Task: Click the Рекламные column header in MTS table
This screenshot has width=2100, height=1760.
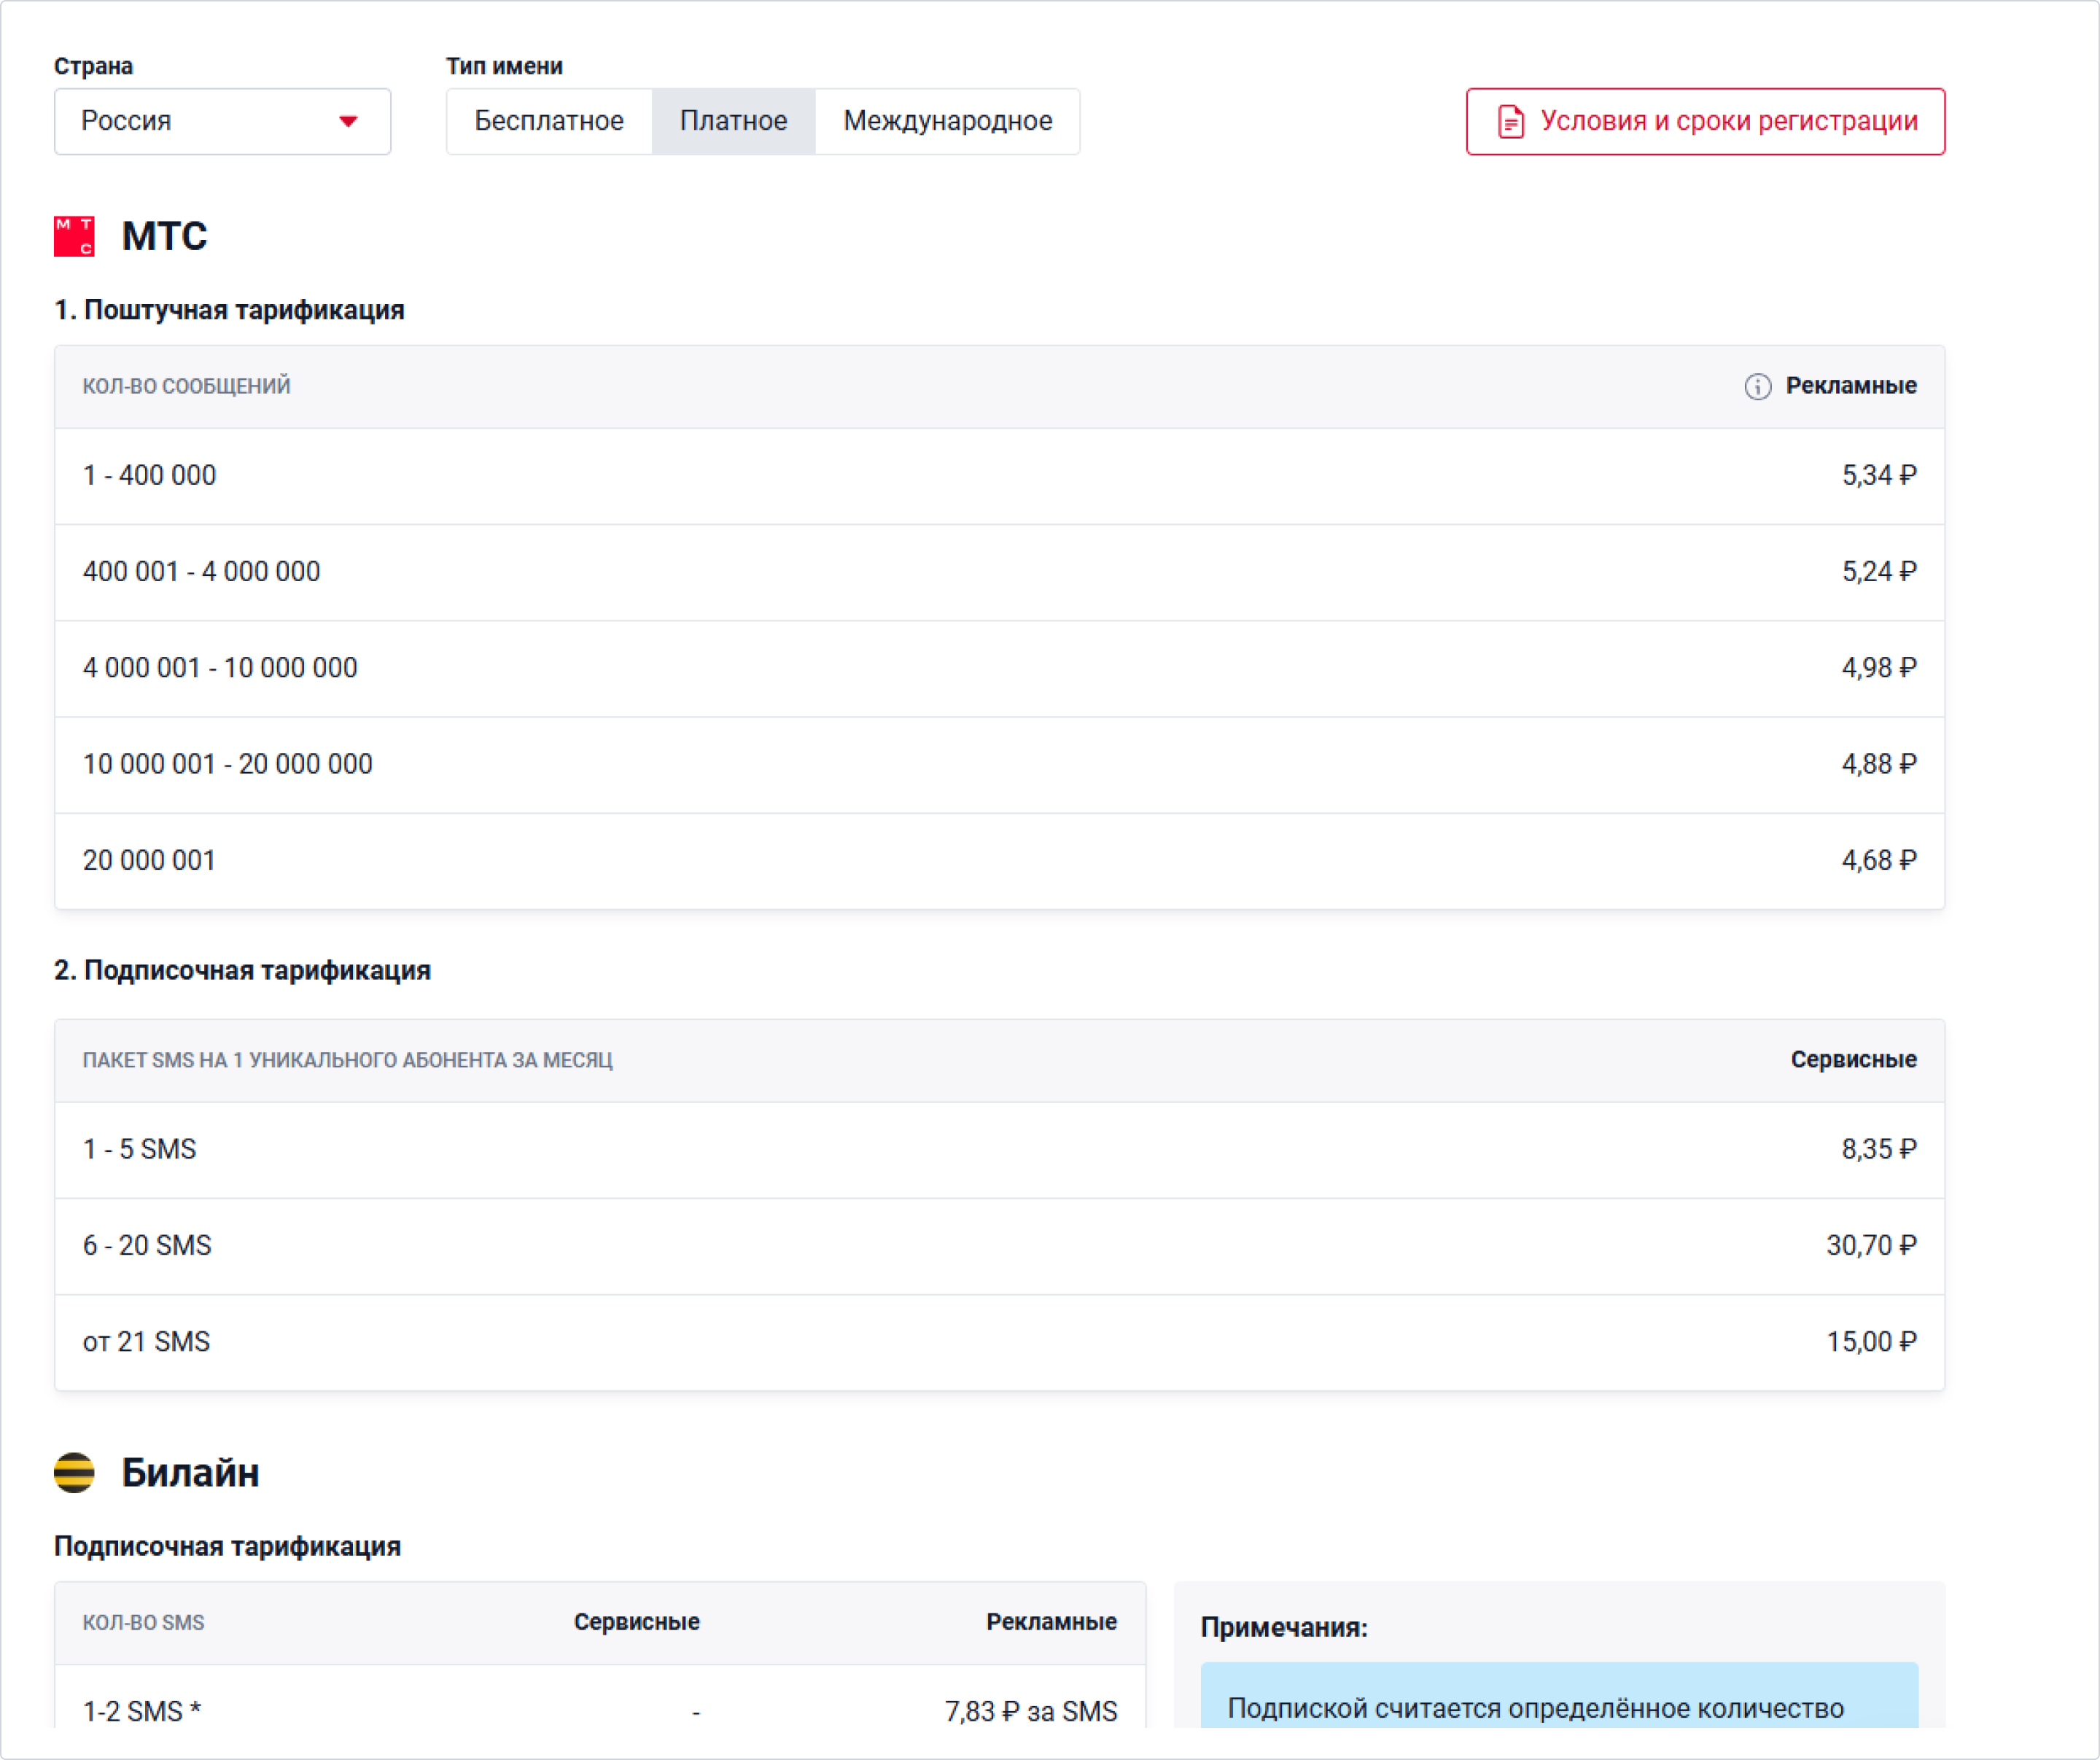Action: click(x=1851, y=386)
